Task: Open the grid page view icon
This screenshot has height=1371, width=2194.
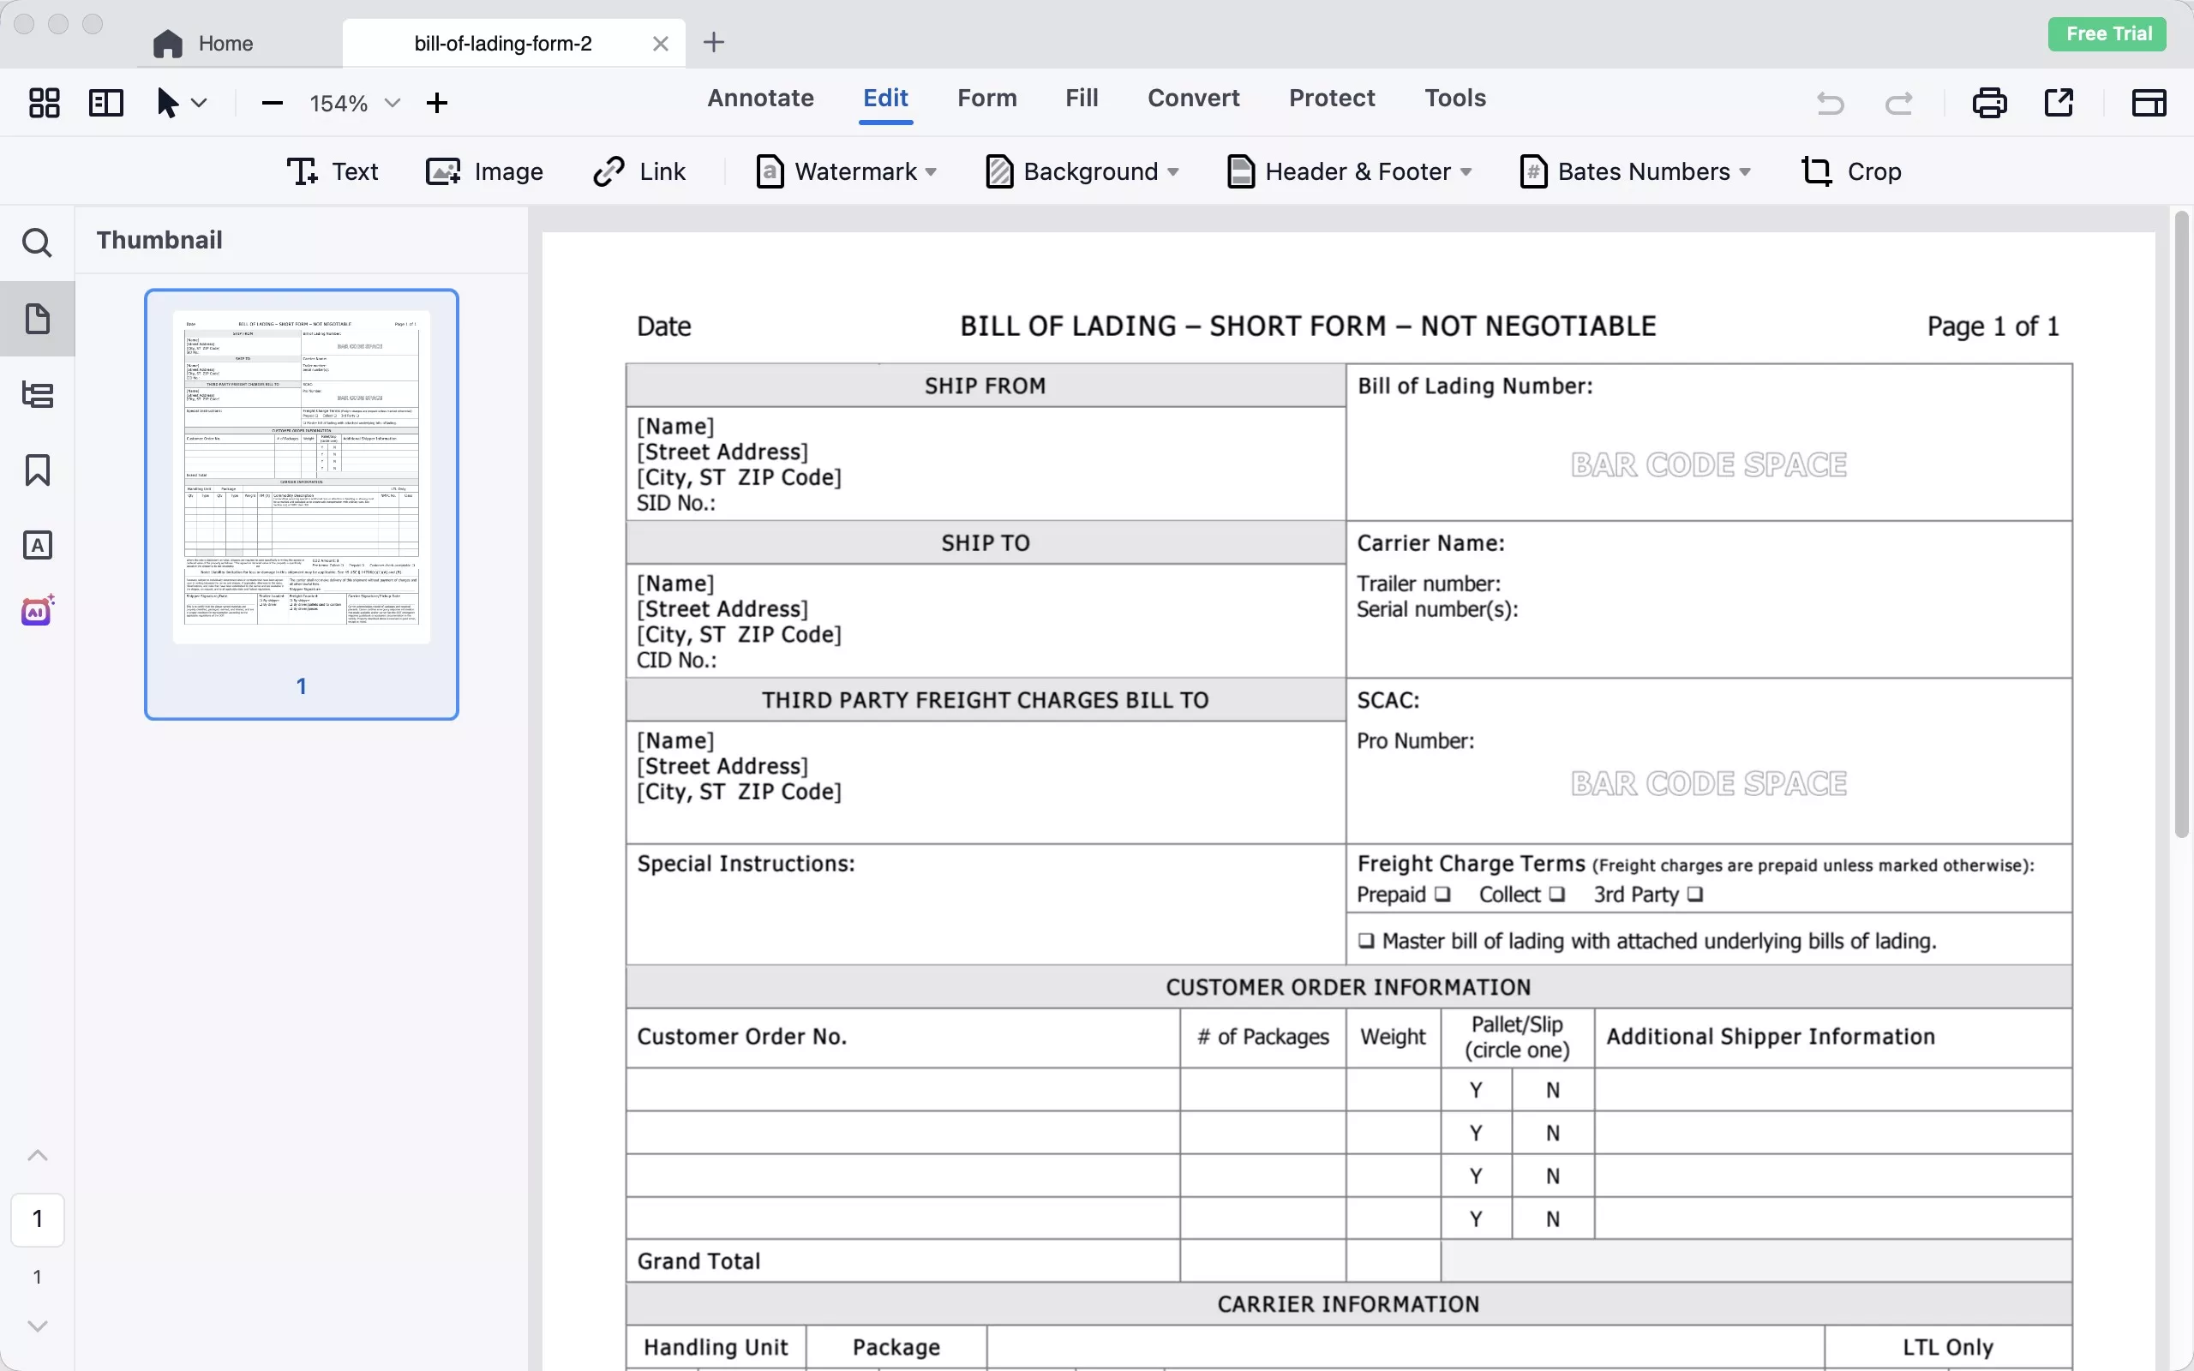Action: [x=44, y=103]
